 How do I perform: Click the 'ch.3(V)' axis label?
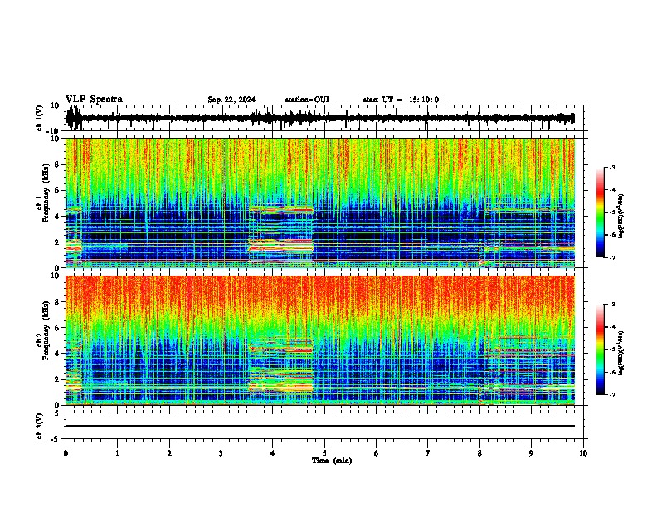click(x=40, y=426)
